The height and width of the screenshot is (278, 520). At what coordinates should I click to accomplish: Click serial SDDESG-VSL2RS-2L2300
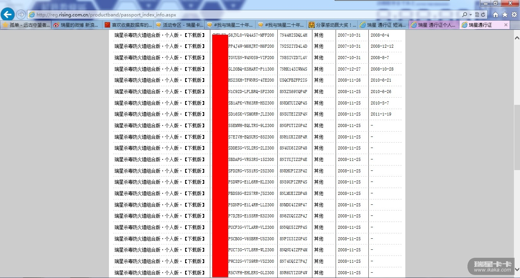click(251, 148)
